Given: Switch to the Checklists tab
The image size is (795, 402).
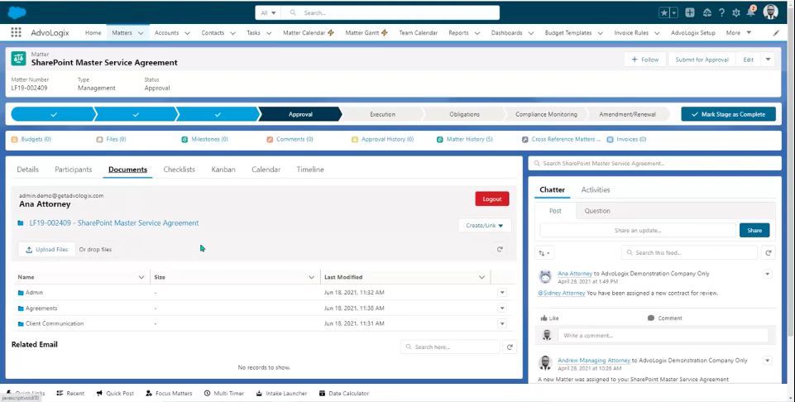Looking at the screenshot, I should click(179, 170).
